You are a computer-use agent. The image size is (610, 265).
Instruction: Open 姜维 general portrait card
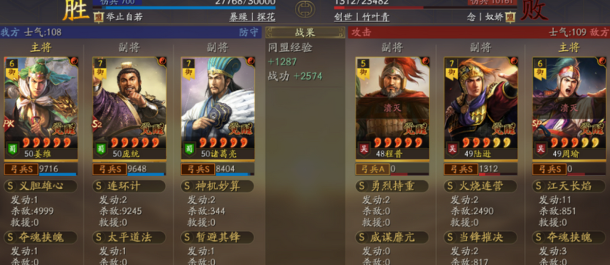(x=41, y=108)
